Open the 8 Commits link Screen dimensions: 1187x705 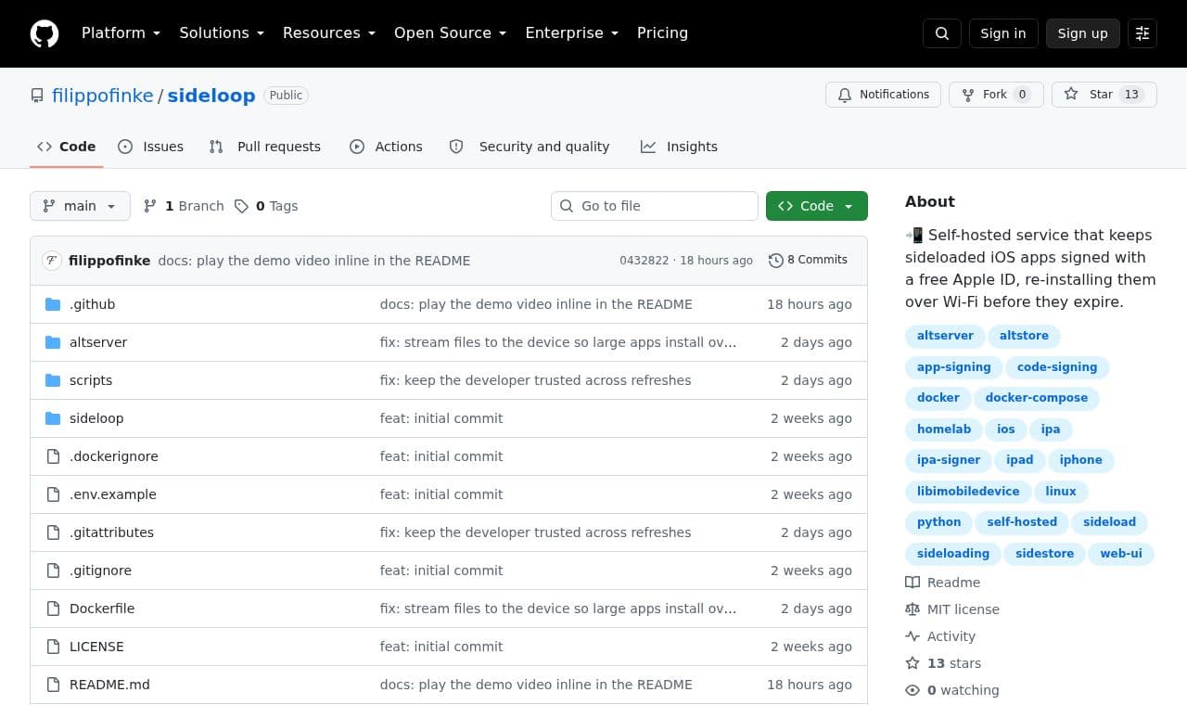[808, 261]
